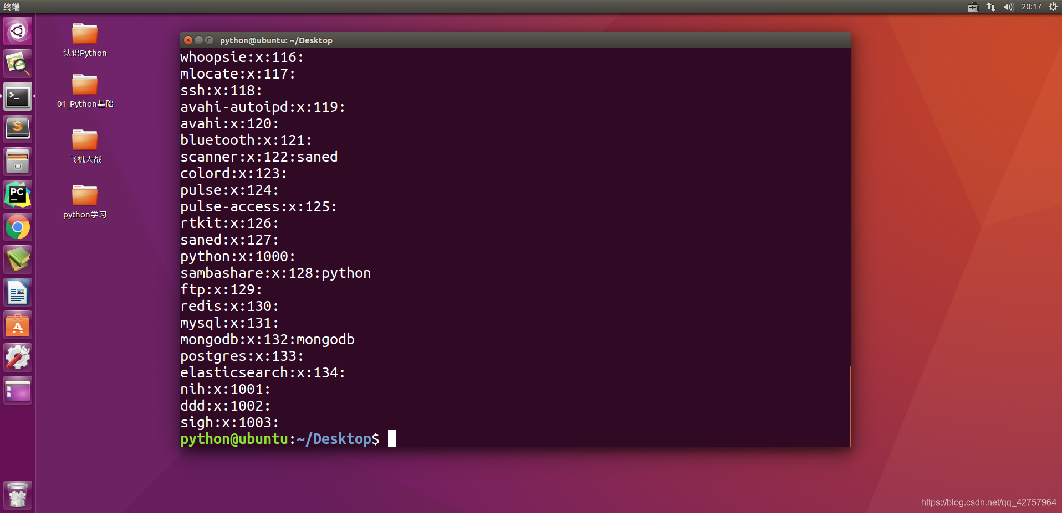Launch PyCharm from the dock
Screen dimensions: 1062x513
[18, 194]
